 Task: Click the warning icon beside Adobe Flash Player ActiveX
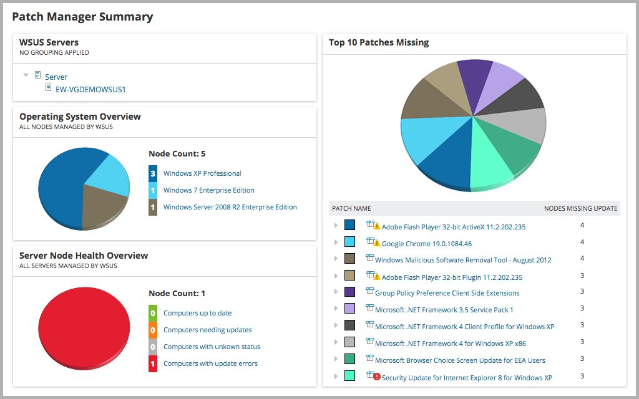377,226
